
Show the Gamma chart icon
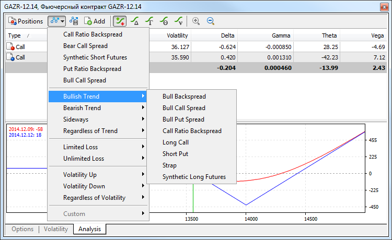point(149,21)
